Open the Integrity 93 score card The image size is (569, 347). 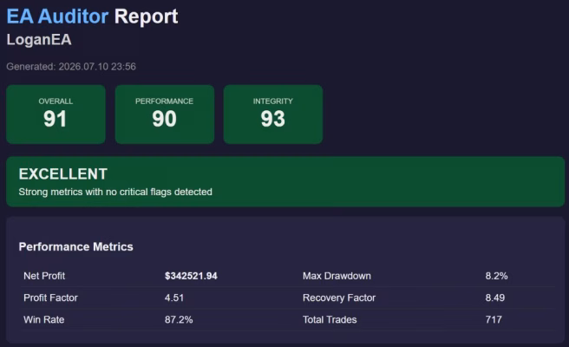pos(273,115)
